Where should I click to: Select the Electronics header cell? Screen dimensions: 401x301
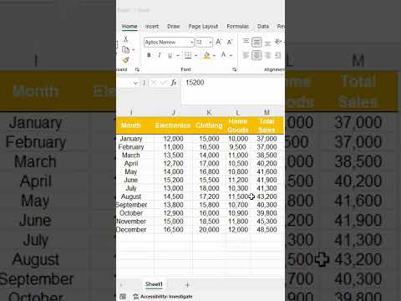[173, 125]
